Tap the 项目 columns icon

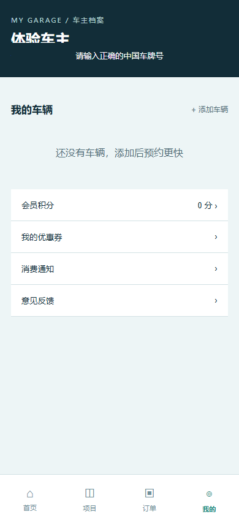pos(89,493)
